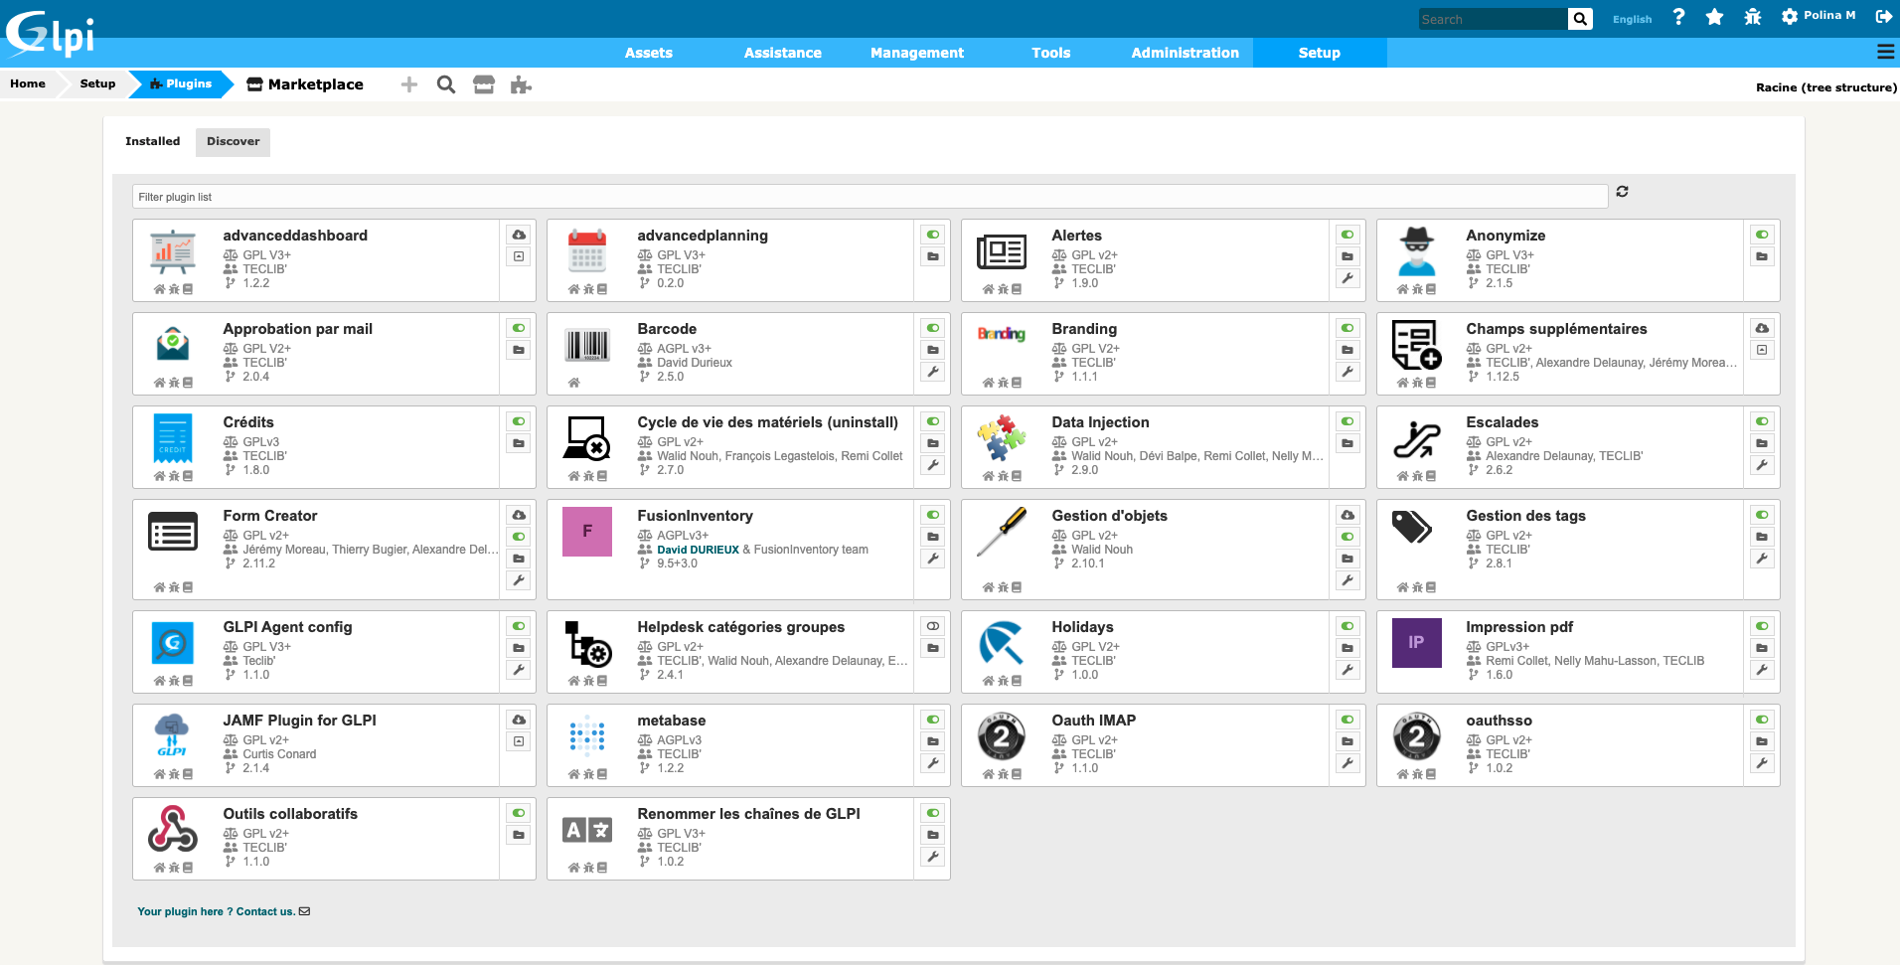Open the Tools menu
The height and width of the screenshot is (965, 1900).
coord(1051,53)
